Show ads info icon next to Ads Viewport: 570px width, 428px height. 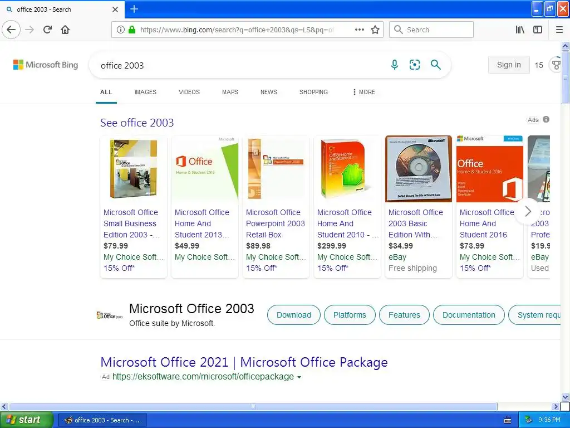(x=546, y=119)
